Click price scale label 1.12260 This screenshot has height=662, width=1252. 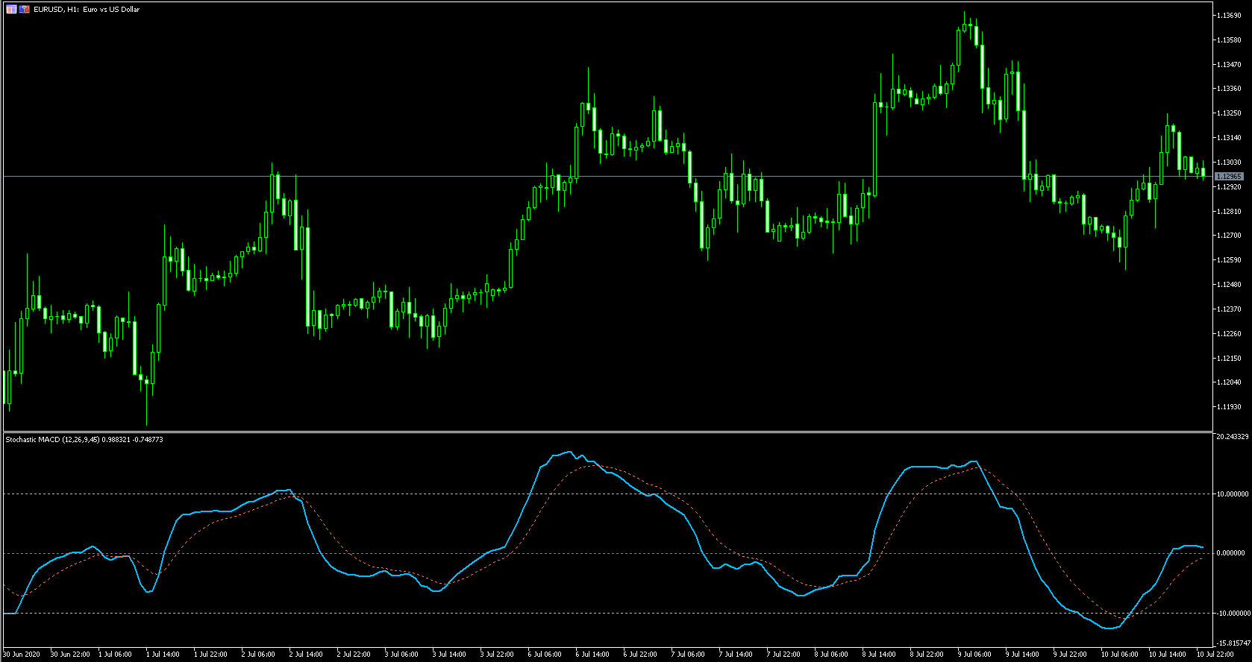pos(1229,334)
